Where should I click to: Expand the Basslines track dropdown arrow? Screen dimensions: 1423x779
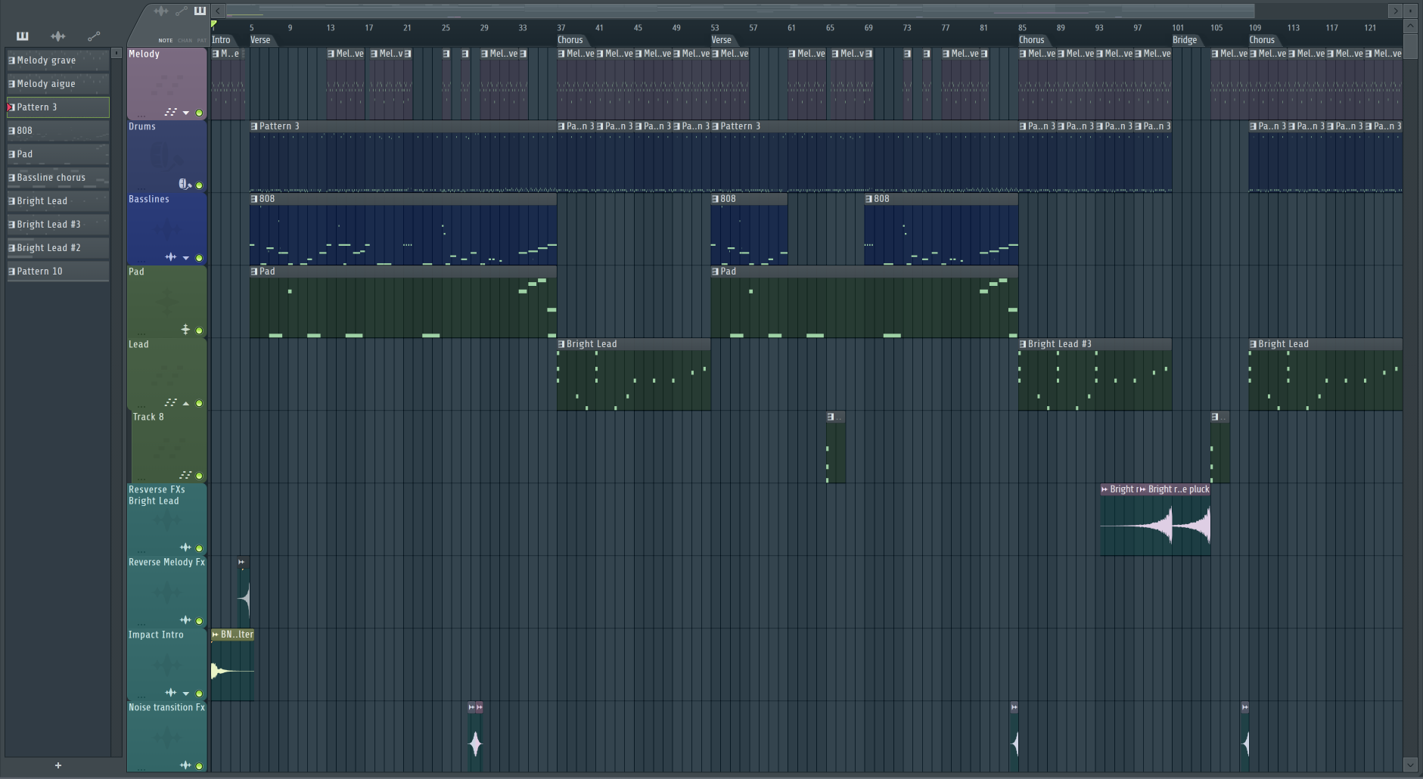coord(186,258)
